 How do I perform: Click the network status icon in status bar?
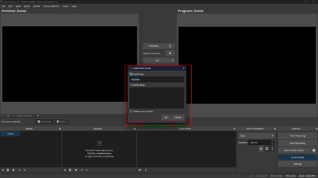[251, 176]
